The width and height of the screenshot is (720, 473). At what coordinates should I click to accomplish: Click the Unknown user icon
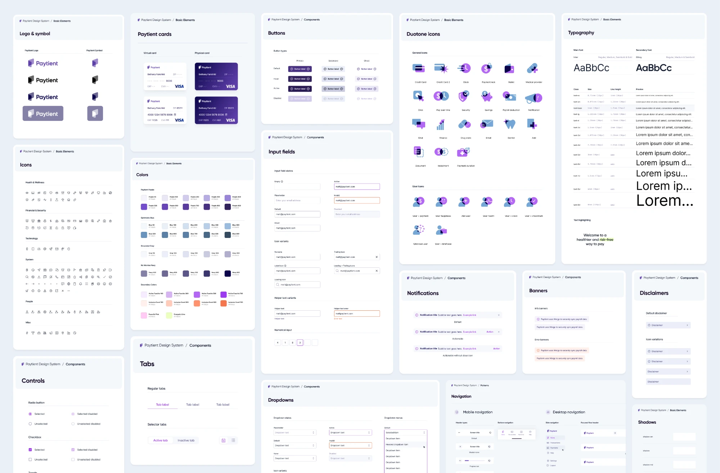419,230
